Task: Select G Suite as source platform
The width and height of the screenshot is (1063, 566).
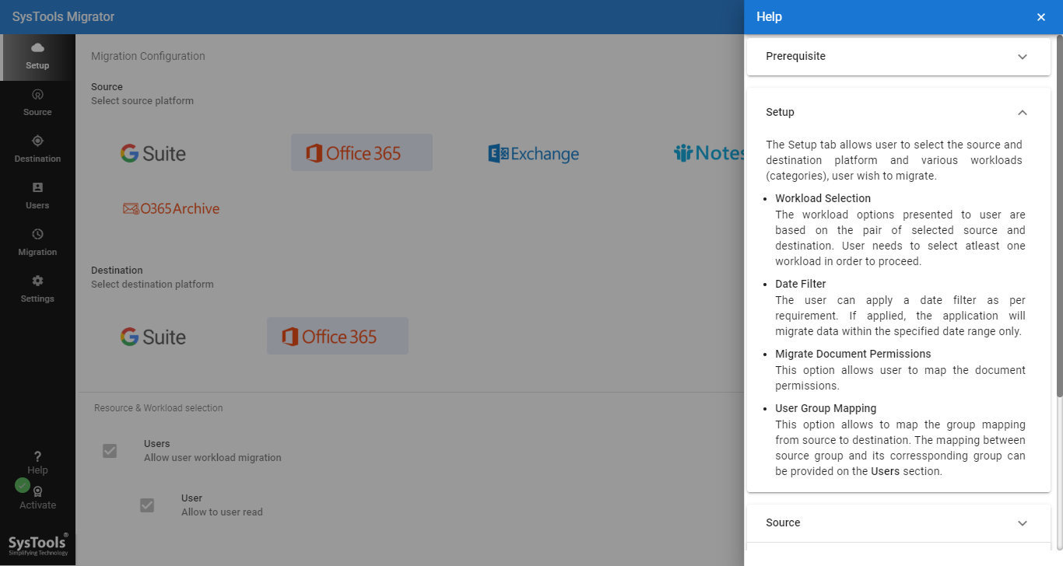Action: point(153,153)
